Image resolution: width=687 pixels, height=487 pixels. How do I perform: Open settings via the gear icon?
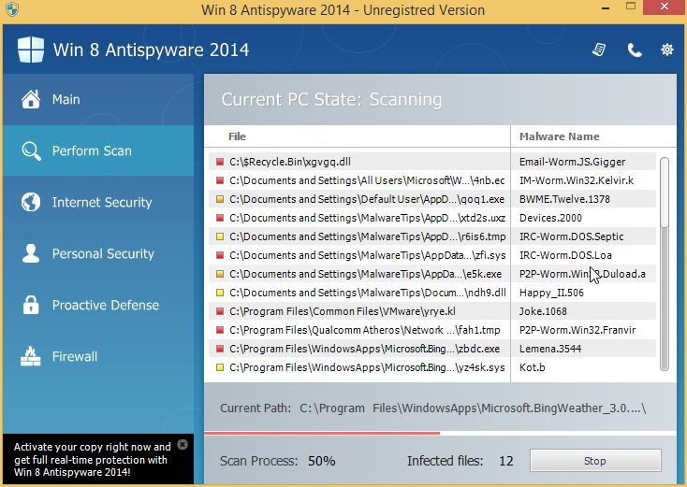(x=666, y=50)
